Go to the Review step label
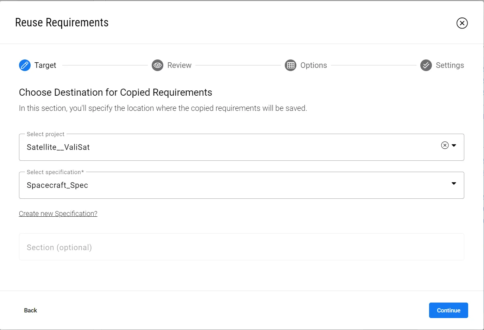484x330 pixels. 179,65
